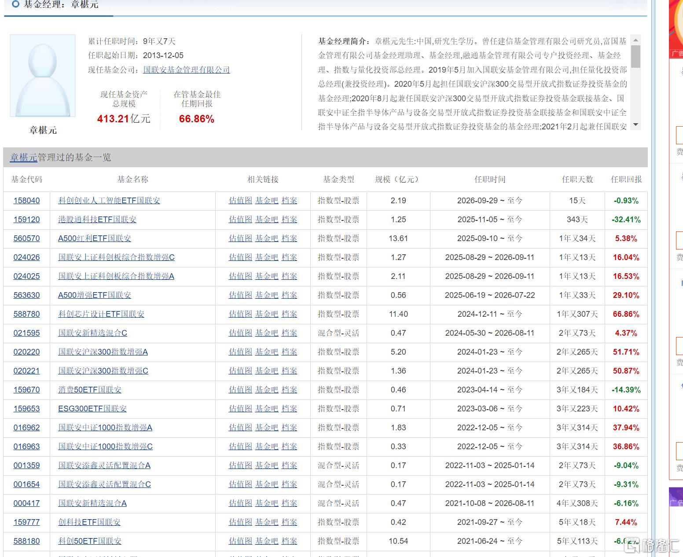Screen dimensions: 683x557
Task: Open 档案 for 创科技ETF国联安
Action: tap(289, 522)
